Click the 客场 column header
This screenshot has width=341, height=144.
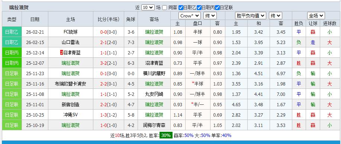coord(154,19)
